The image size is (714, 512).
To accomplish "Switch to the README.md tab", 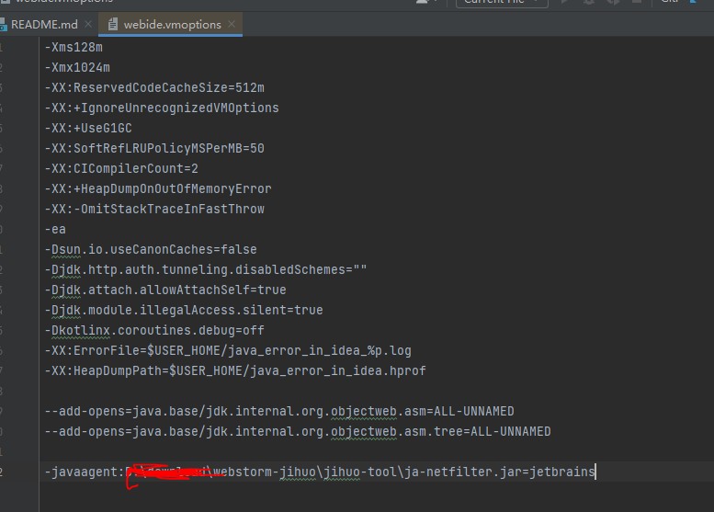I will pos(44,25).
